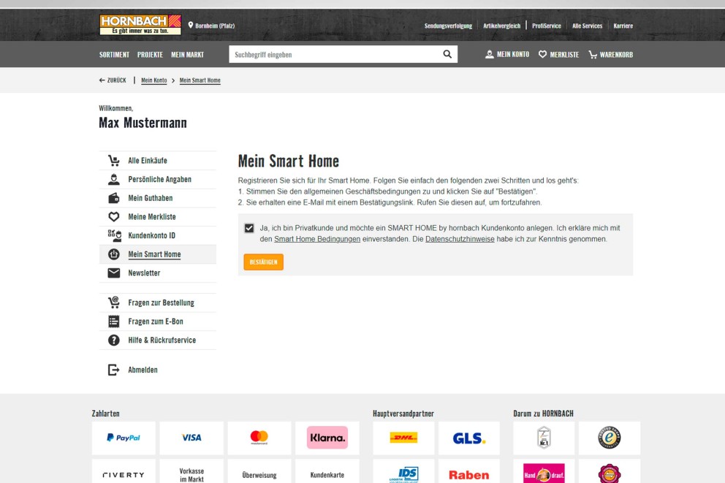Click the pink Hand drauf badge

544,474
